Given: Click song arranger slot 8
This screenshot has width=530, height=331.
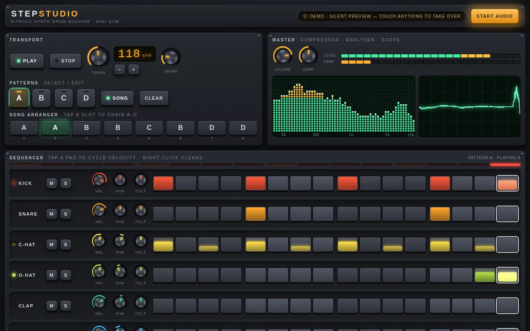Looking at the screenshot, I should 243,128.
